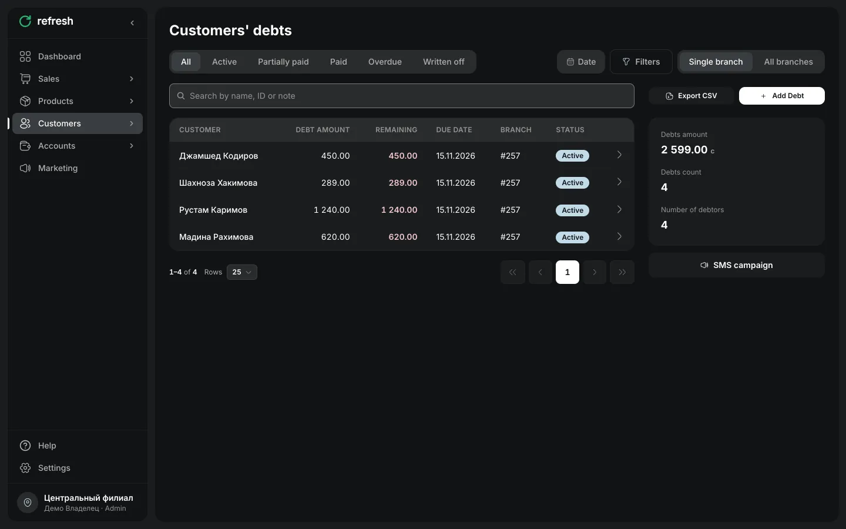Click the refresh logo icon
This screenshot has height=529, width=846.
pyautogui.click(x=25, y=21)
